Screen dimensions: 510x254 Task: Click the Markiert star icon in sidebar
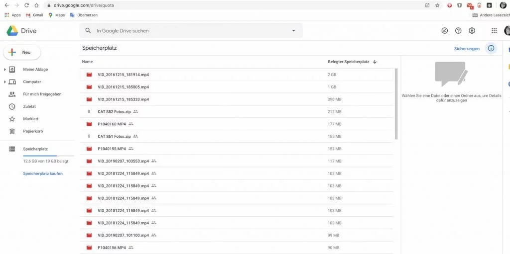12,119
